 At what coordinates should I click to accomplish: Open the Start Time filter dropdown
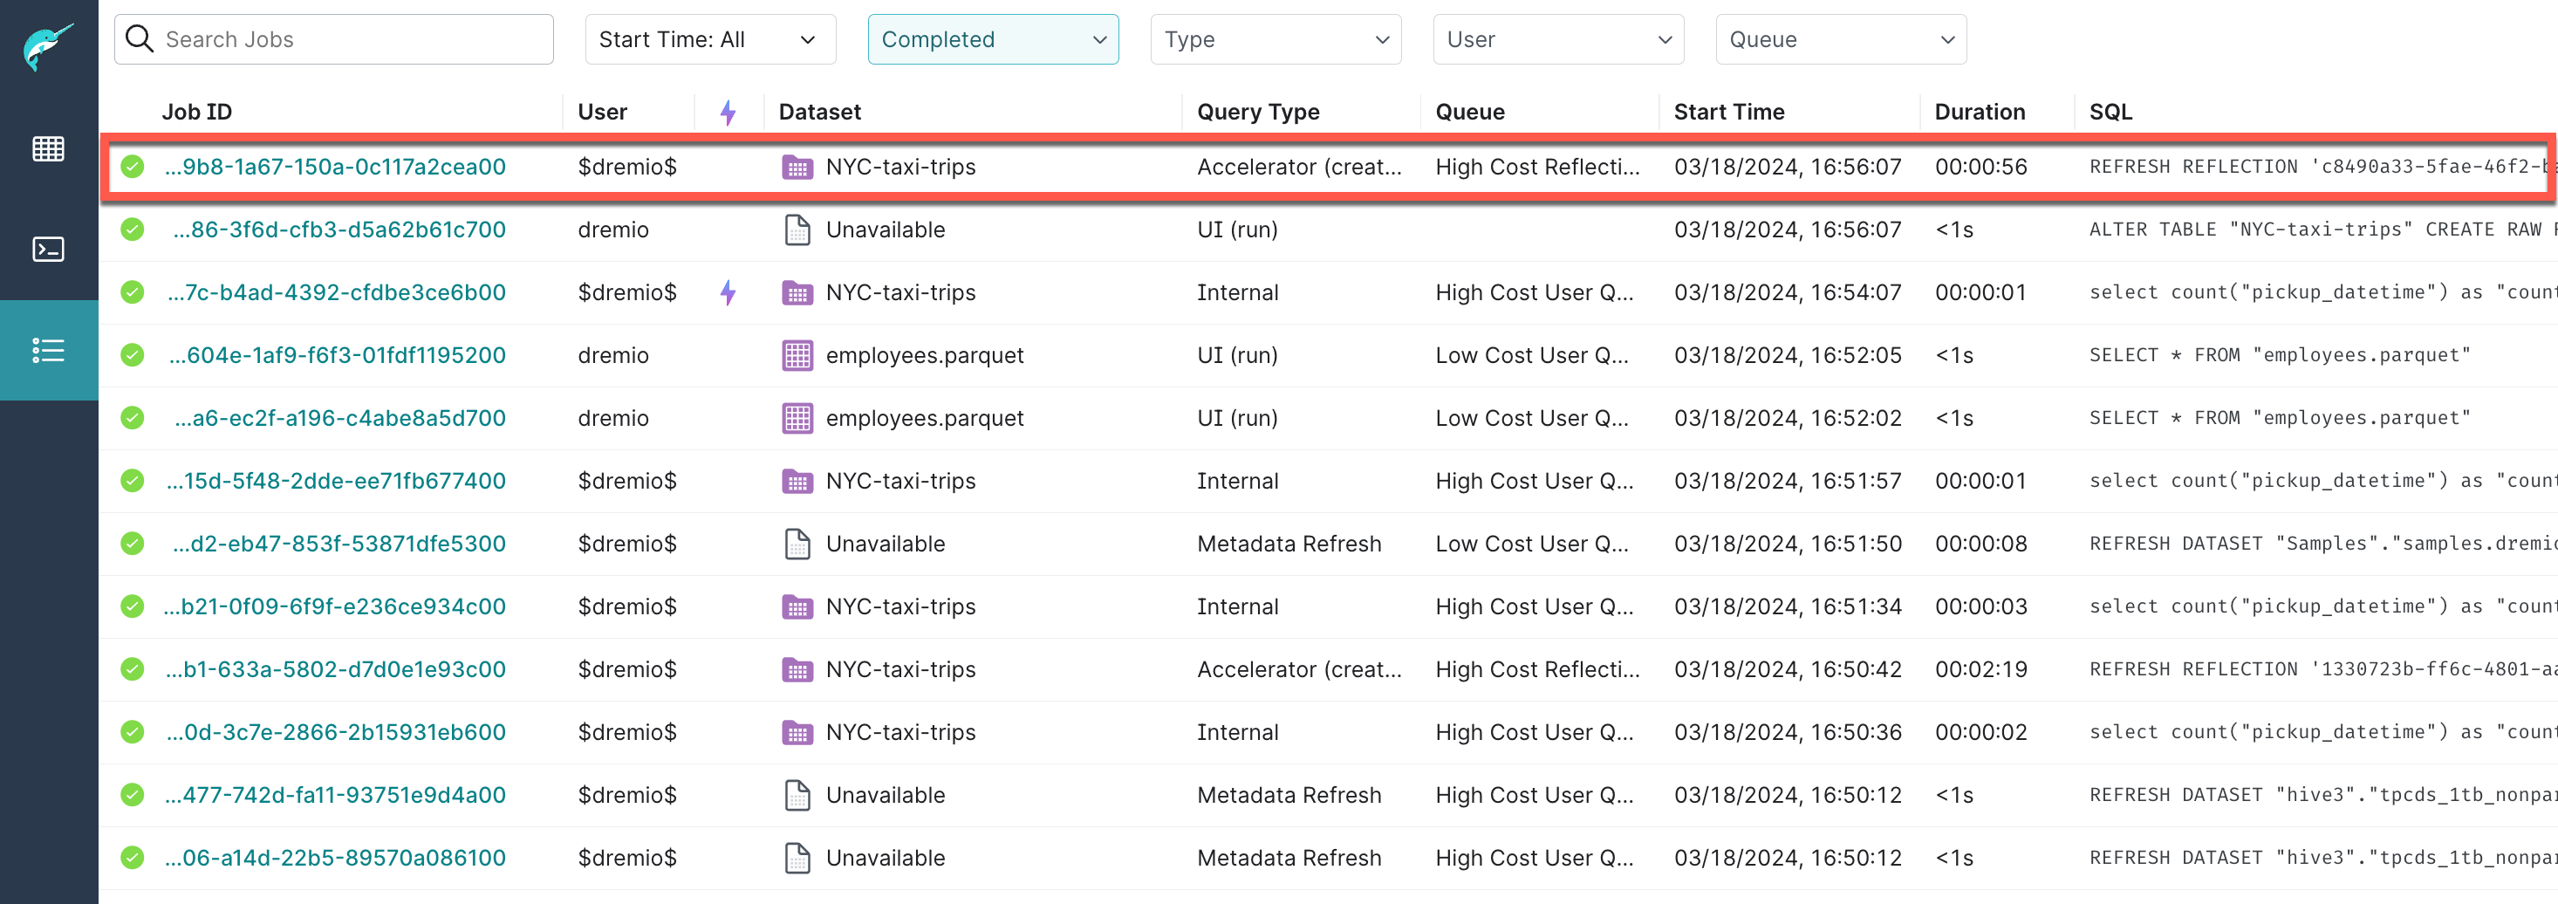(709, 38)
